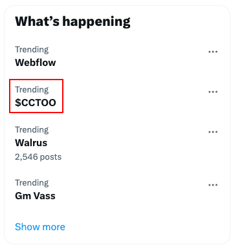The height and width of the screenshot is (249, 235).
Task: Click the empty space right of Show more
Action: 147,227
